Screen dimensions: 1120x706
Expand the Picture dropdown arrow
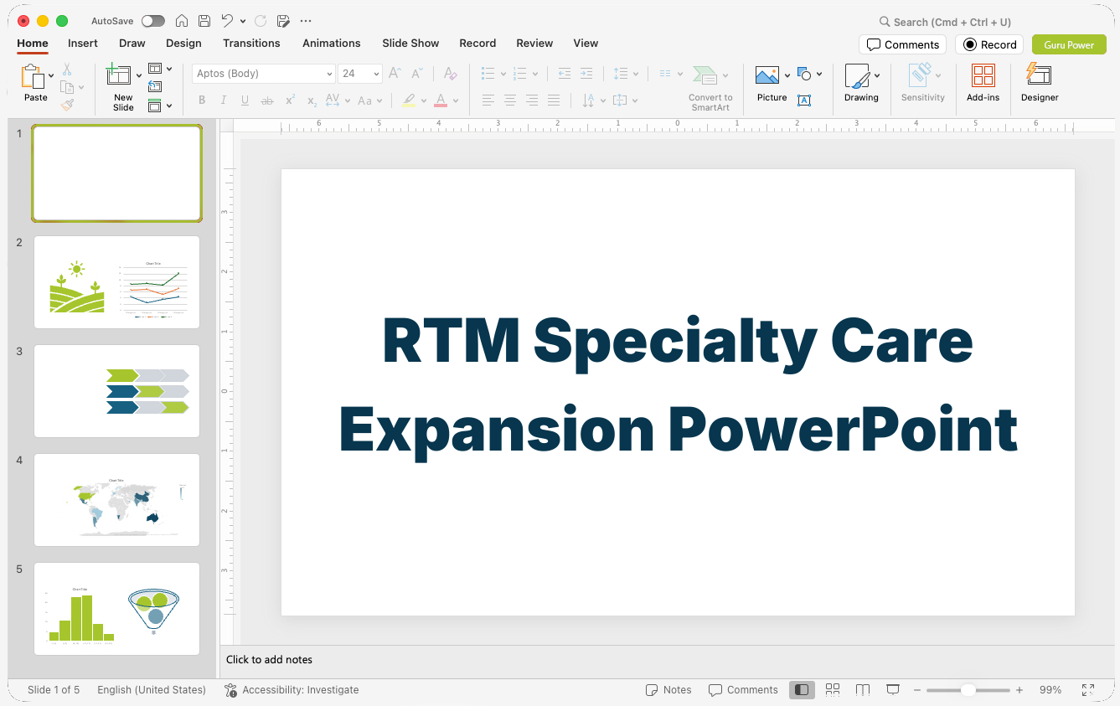tap(787, 75)
